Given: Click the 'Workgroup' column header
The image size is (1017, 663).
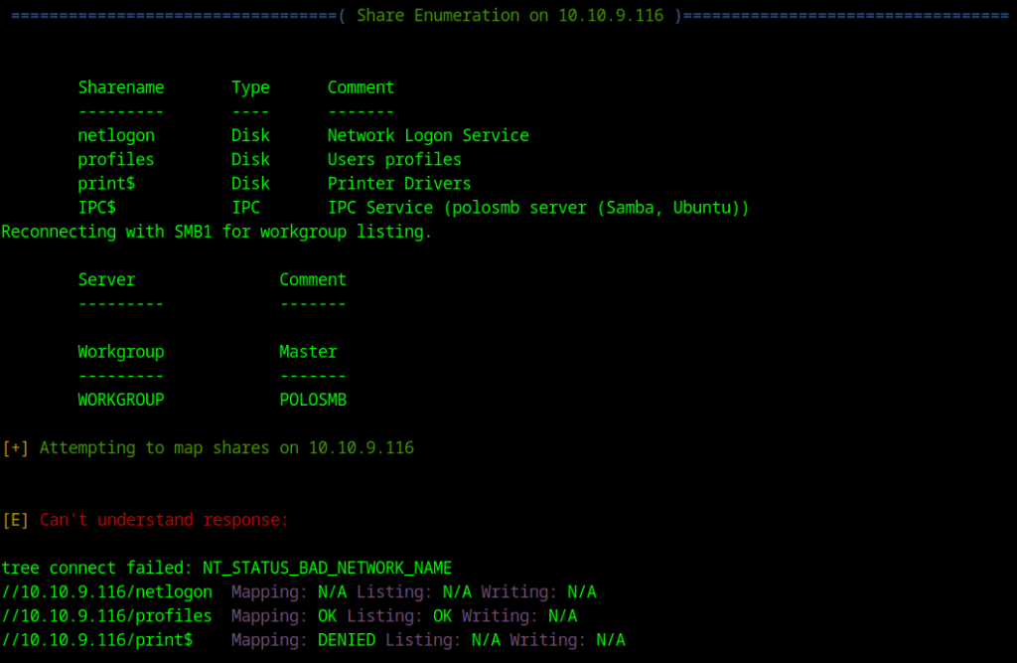Looking at the screenshot, I should [121, 352].
